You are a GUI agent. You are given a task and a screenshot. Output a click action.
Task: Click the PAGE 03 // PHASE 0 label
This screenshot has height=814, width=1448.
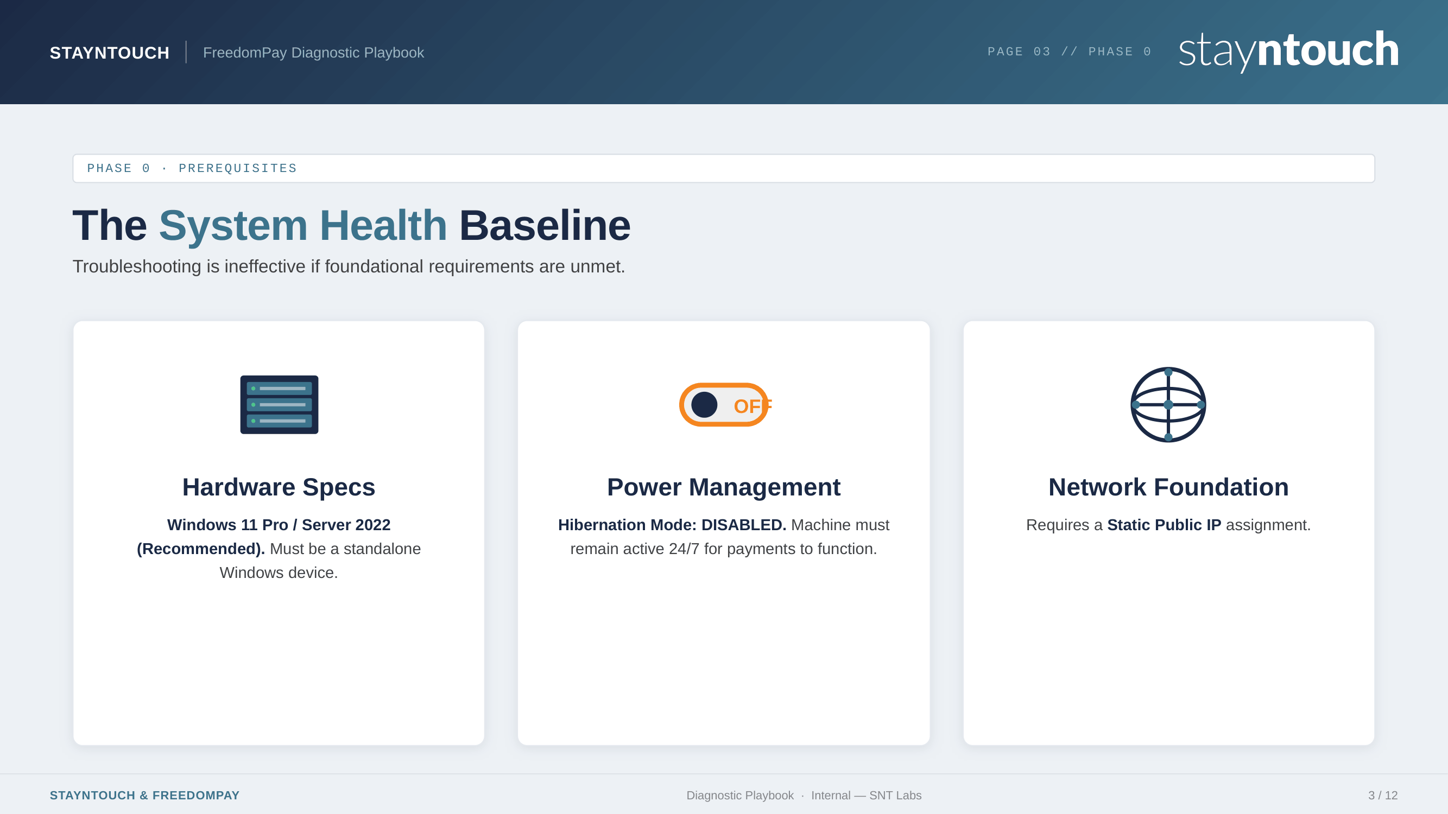1069,52
